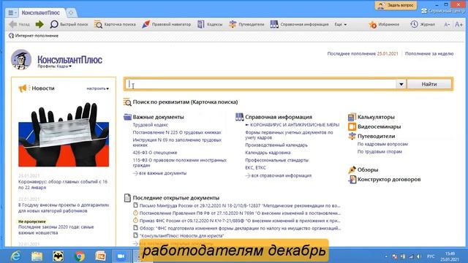Image resolution: width=468 pixels, height=263 pixels.
Task: Expand Профиль: Кадры dropdown
Action: (x=55, y=66)
